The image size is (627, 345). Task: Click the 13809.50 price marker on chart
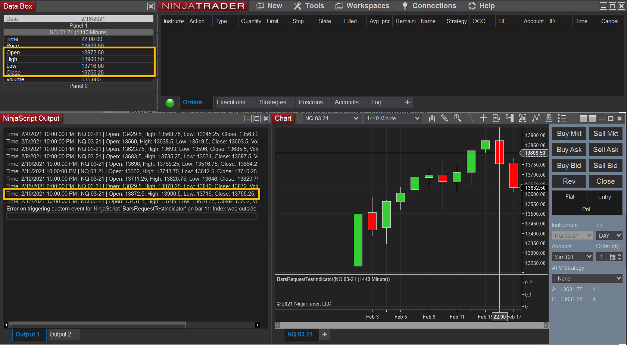coord(535,153)
